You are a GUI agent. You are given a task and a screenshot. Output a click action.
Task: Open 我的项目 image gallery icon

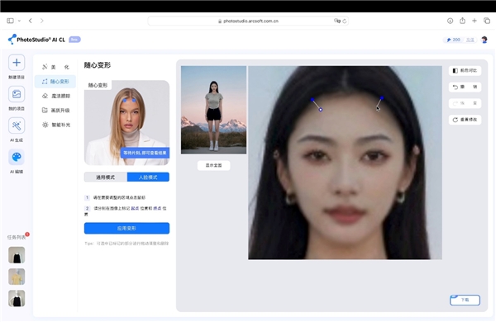pyautogui.click(x=17, y=94)
